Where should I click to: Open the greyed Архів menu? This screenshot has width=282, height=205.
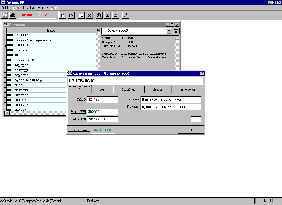pos(16,8)
